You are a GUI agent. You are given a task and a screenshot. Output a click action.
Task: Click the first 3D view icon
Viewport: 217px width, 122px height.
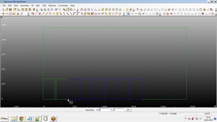coord(82,9)
